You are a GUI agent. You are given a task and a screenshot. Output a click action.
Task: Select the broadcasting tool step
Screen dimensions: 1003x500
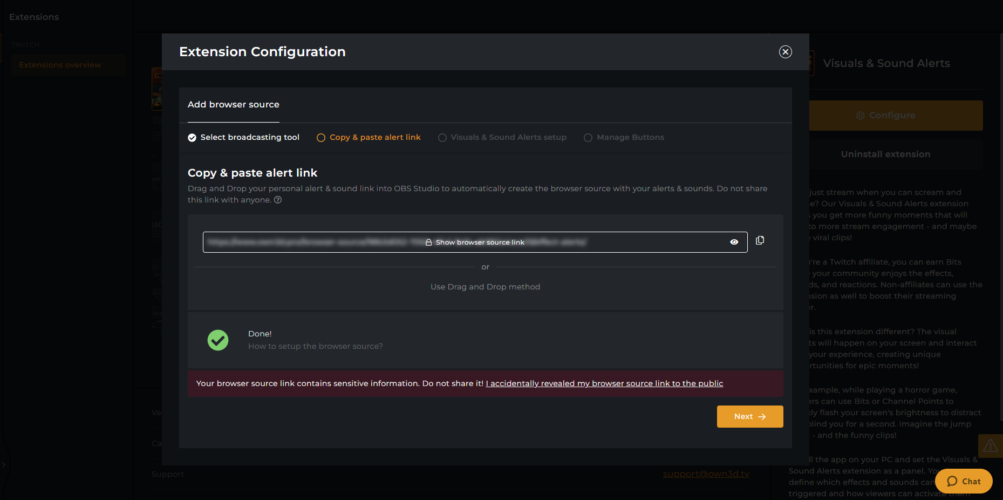(243, 138)
